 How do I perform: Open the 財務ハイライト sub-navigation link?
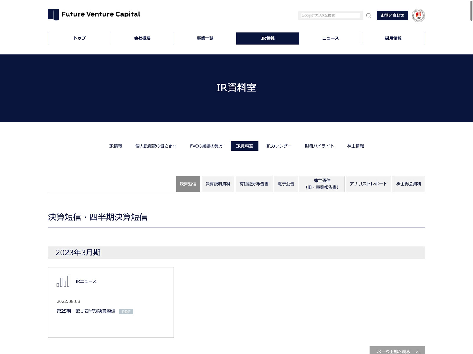click(x=319, y=146)
